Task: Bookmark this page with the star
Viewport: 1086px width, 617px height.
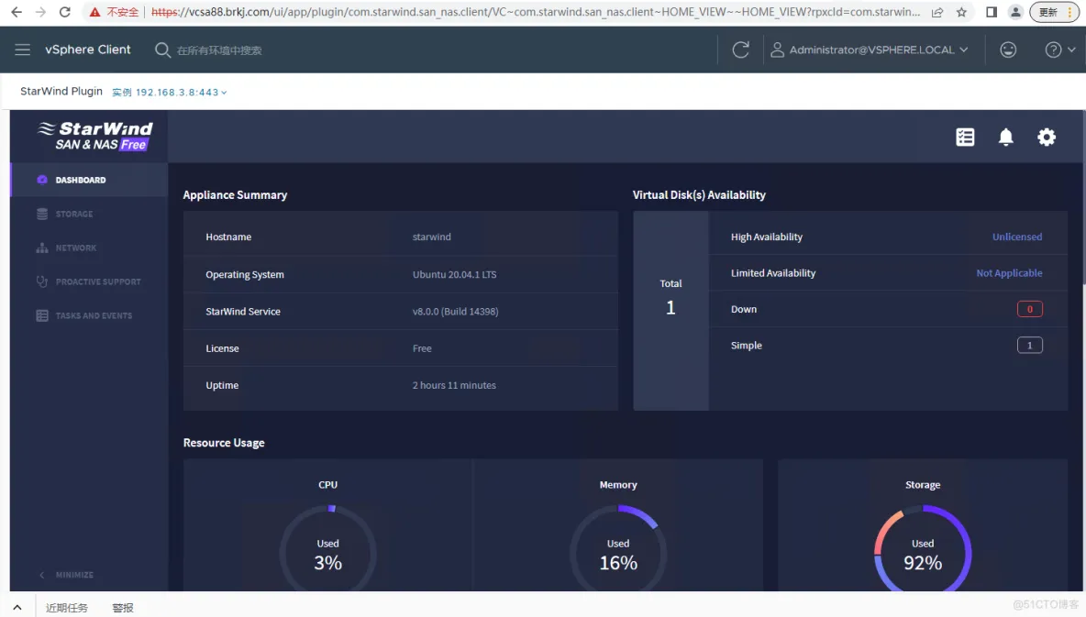Action: (x=961, y=12)
